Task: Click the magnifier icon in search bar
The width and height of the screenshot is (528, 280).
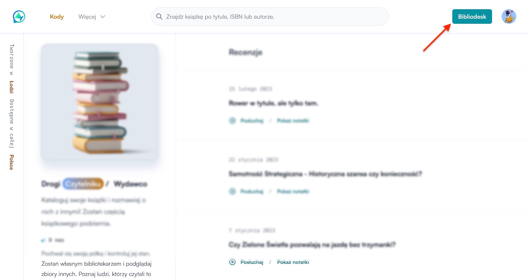Action: (x=159, y=17)
